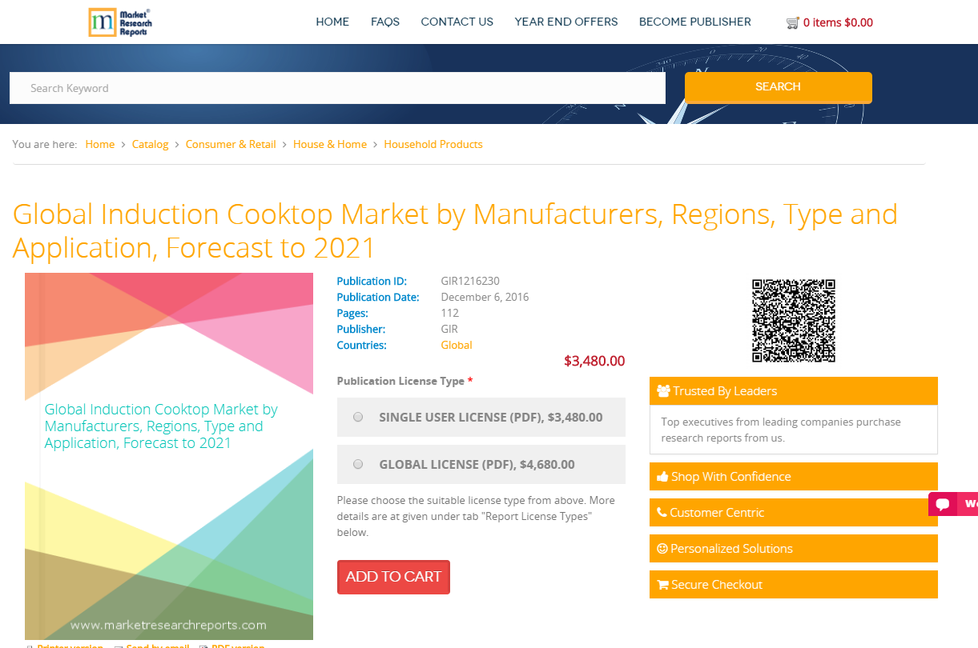The height and width of the screenshot is (648, 978).
Task: Click publication ID GIR1216230
Action: tap(470, 281)
